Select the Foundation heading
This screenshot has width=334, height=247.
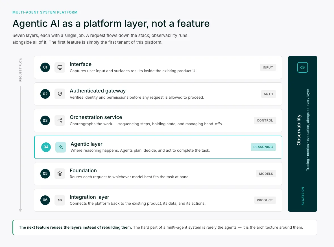click(x=83, y=171)
